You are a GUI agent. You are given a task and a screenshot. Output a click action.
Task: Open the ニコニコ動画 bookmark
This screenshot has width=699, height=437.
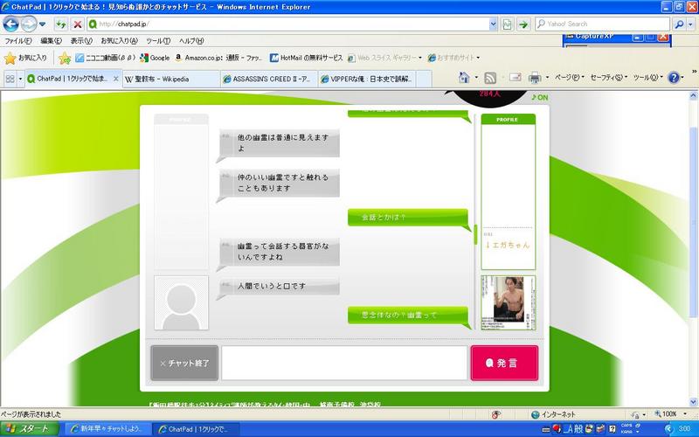point(105,58)
